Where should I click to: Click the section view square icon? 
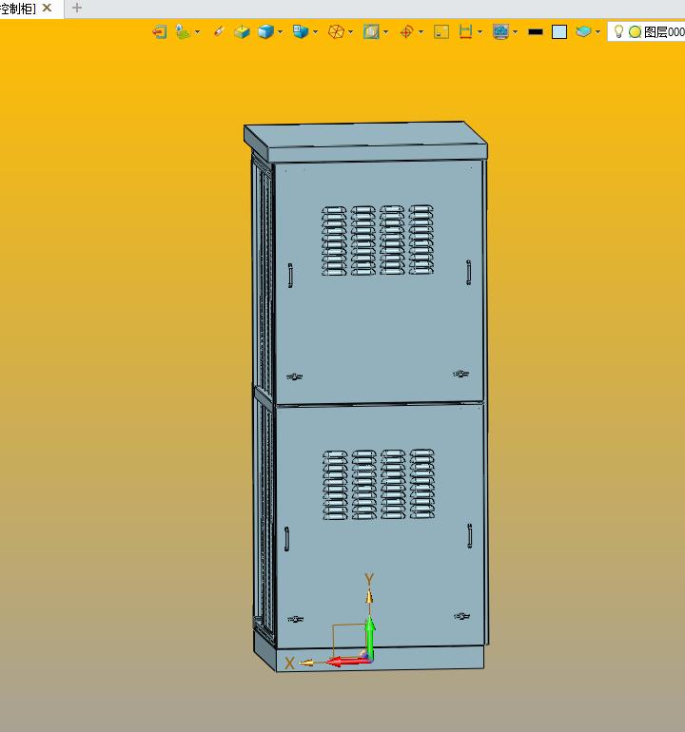coord(371,31)
